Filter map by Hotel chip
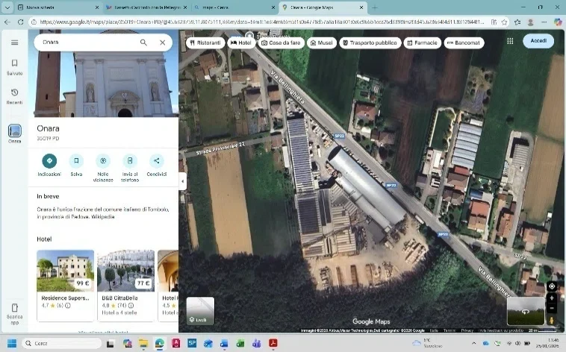 click(241, 43)
